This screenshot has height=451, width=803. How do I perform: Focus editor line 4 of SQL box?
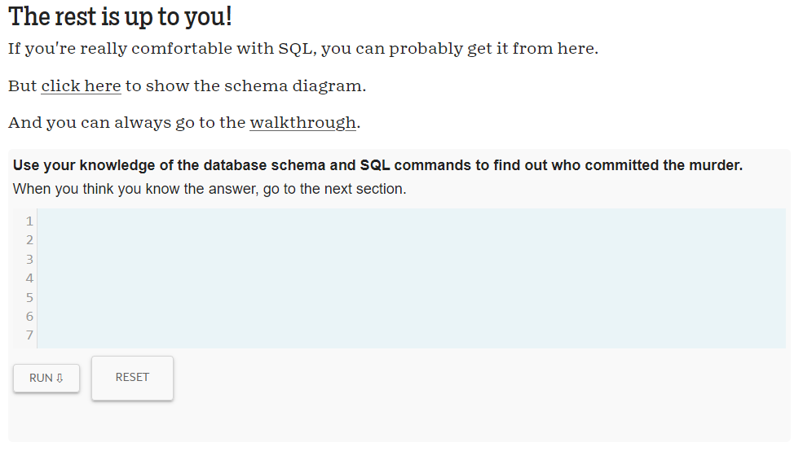point(408,278)
